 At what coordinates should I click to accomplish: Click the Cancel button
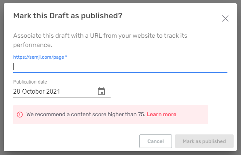(x=156, y=141)
